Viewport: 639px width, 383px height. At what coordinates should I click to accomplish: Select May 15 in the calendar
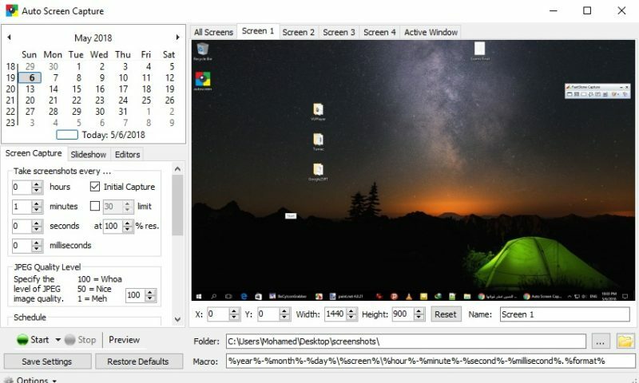click(x=77, y=89)
